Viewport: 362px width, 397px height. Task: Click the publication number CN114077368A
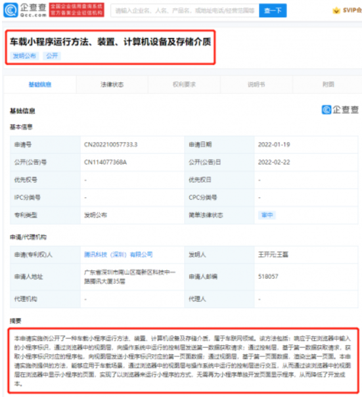coord(105,162)
